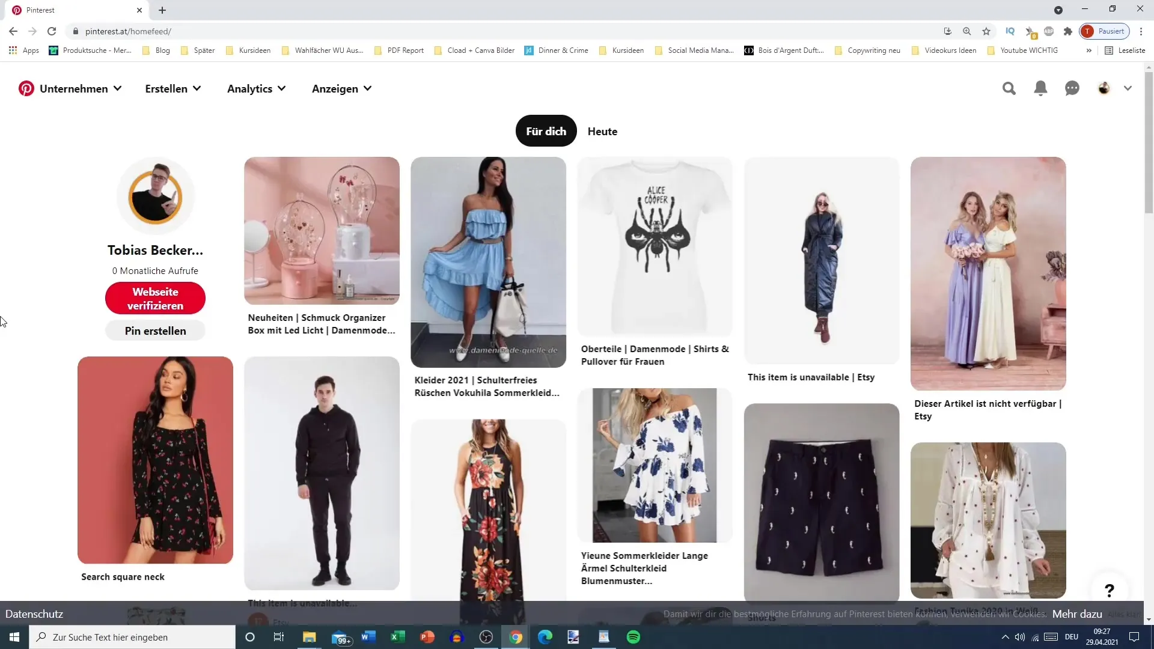Click the 'Mehr dazu' cookie consent link
The height and width of the screenshot is (649, 1154).
(x=1078, y=614)
